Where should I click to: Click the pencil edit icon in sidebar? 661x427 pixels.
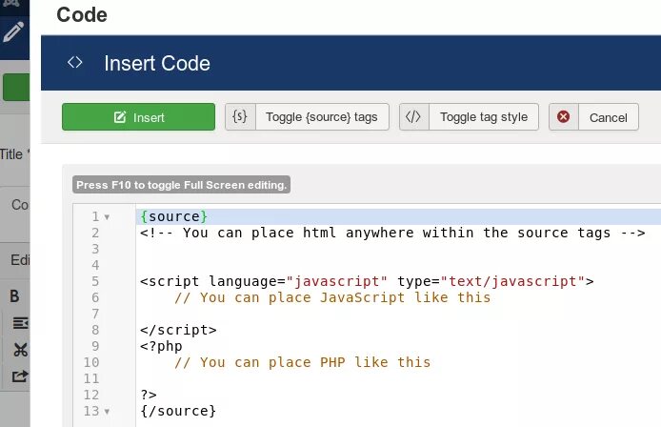[x=13, y=32]
